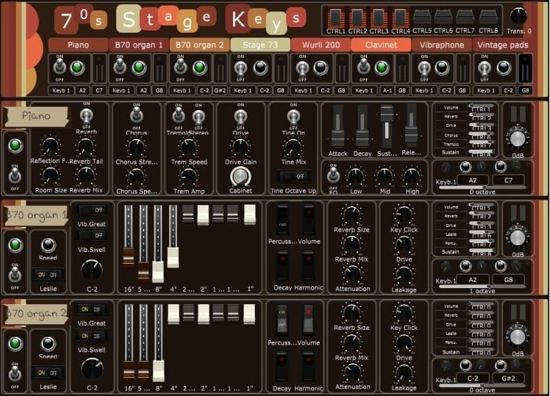Select the Vintage pads tab
550x396 pixels.
point(503,45)
